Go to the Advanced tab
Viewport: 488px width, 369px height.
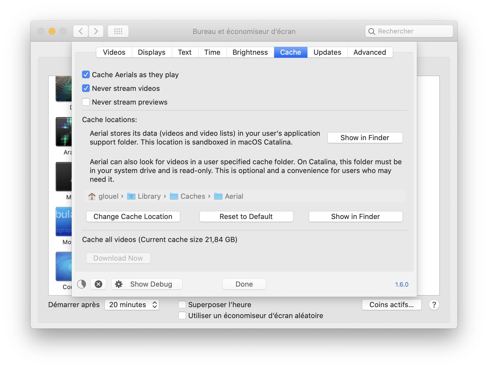[x=370, y=52]
